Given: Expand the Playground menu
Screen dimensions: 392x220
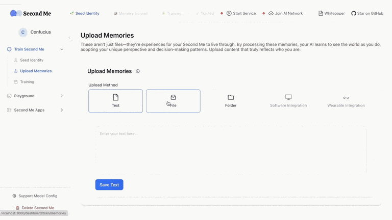Looking at the screenshot, I should coord(62,96).
